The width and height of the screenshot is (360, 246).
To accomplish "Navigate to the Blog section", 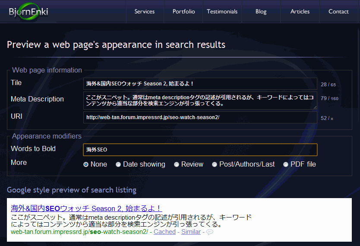I will coord(261,12).
